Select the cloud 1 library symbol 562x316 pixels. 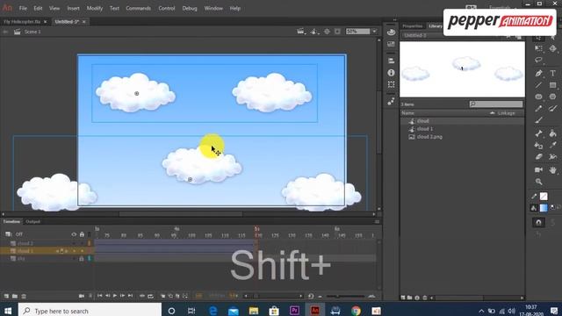pyautogui.click(x=425, y=129)
